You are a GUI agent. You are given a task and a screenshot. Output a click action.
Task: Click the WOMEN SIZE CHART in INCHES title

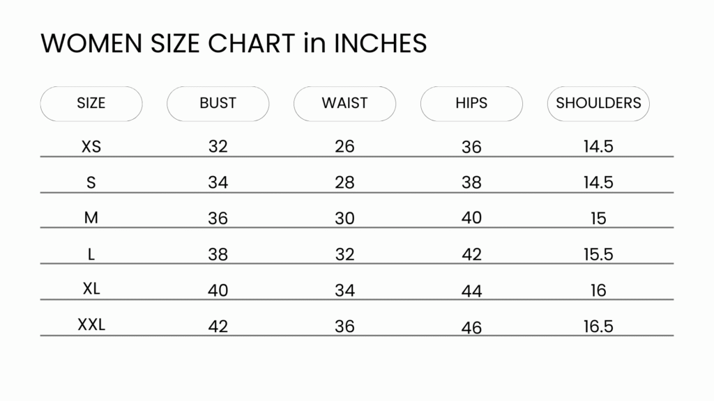[234, 44]
